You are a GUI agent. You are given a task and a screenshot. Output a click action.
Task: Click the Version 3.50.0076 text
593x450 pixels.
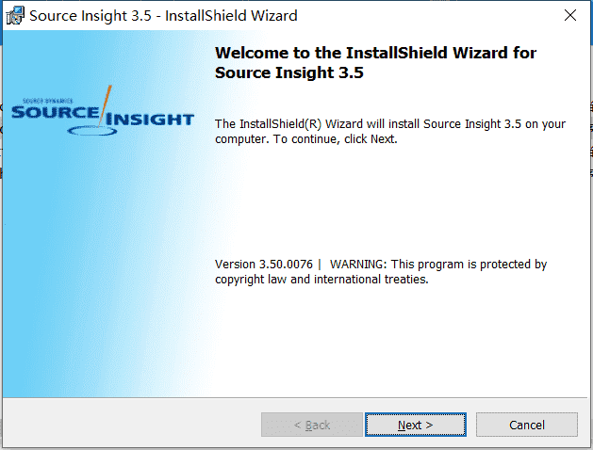(264, 264)
